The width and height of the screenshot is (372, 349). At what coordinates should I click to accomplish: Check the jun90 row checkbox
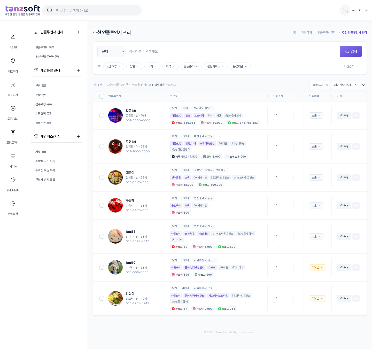[x=102, y=267]
